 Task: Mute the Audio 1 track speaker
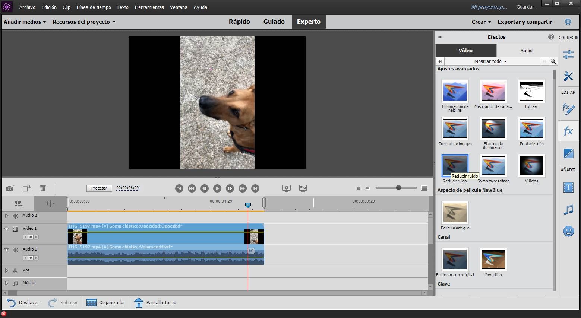pos(16,250)
